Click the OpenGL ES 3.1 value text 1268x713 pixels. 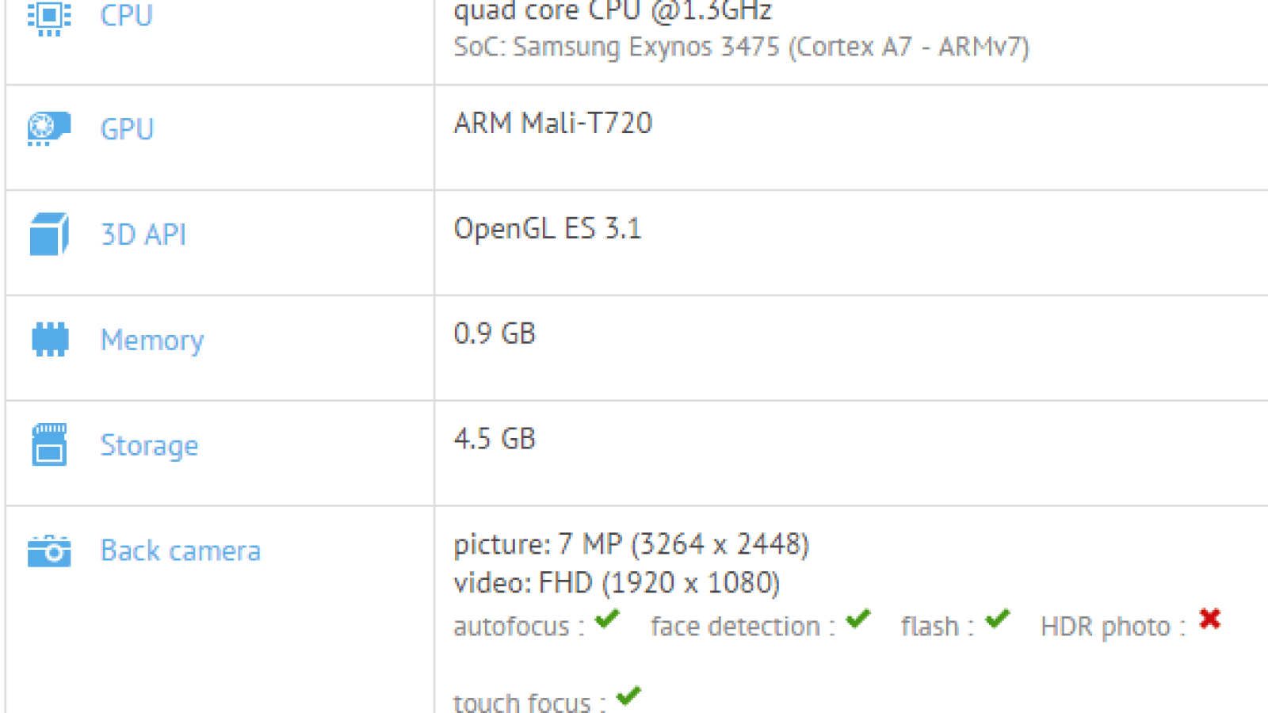tap(548, 229)
